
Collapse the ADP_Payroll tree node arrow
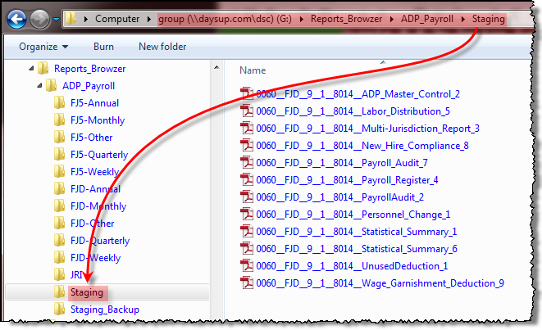[40, 85]
